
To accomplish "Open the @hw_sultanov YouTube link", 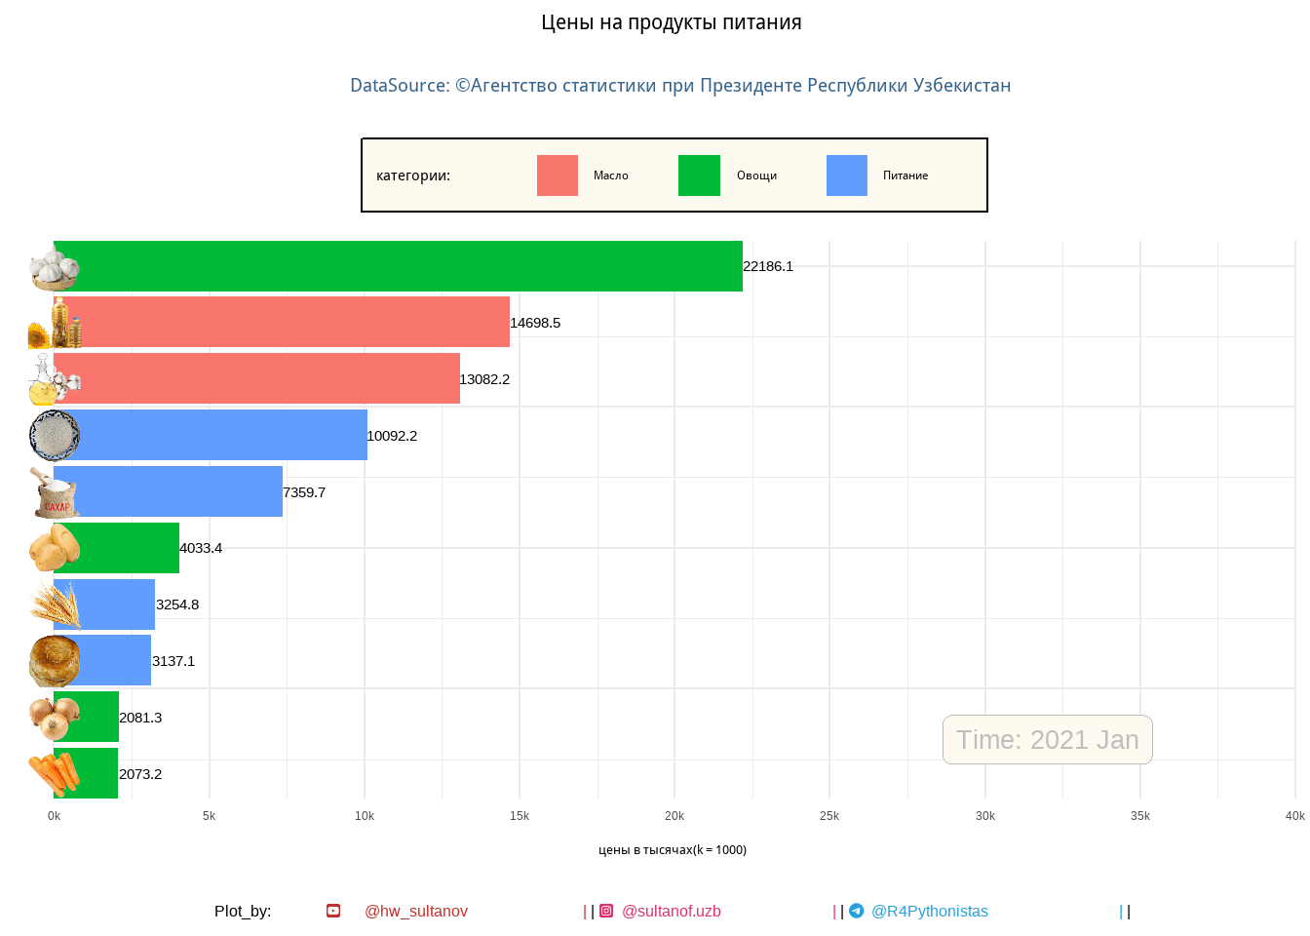I will 416,911.
